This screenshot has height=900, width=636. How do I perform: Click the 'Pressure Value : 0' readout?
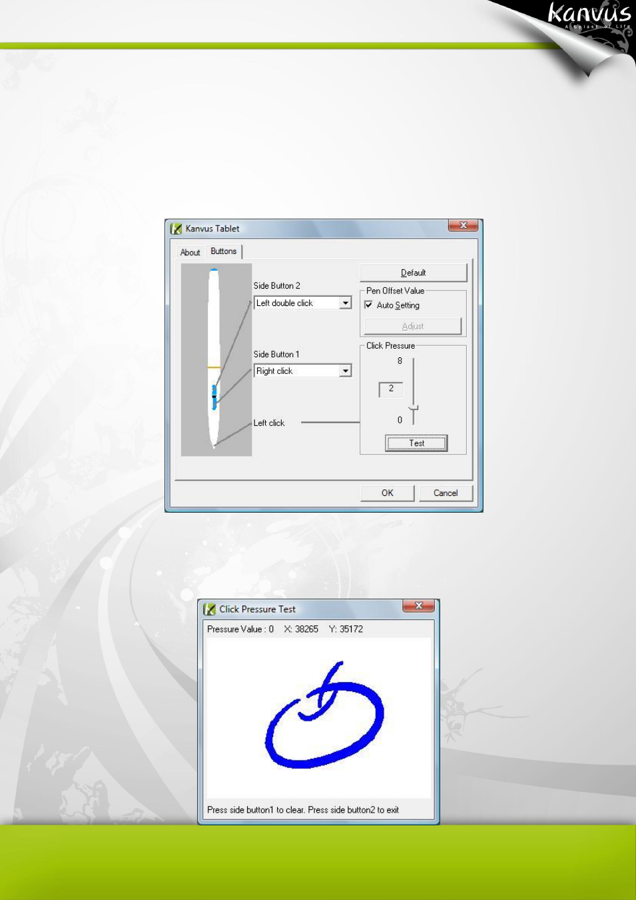point(240,629)
